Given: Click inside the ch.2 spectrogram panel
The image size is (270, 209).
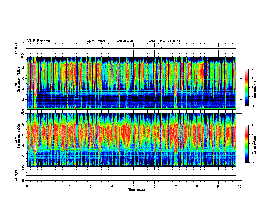Looking at the screenshot, I should click(x=132, y=140).
